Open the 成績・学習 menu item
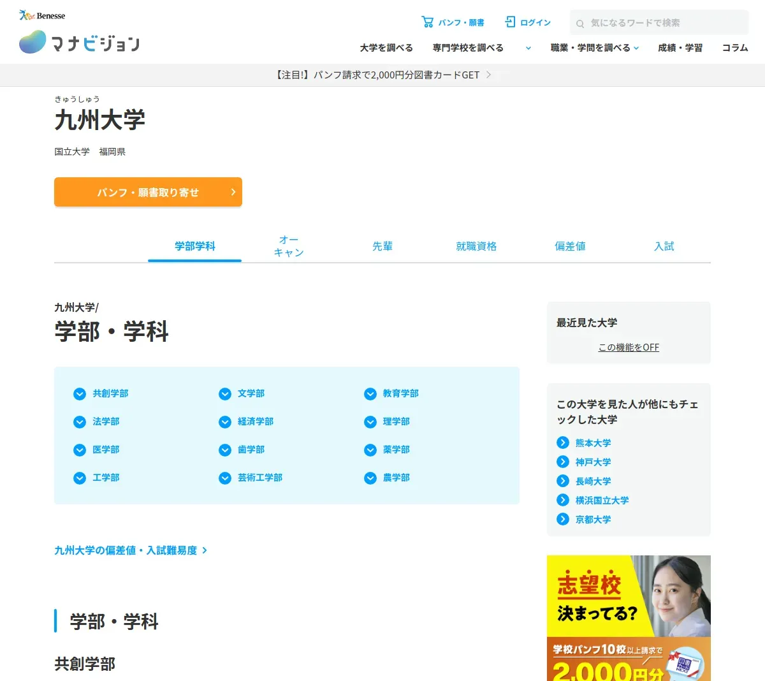The height and width of the screenshot is (681, 765). pyautogui.click(x=680, y=48)
